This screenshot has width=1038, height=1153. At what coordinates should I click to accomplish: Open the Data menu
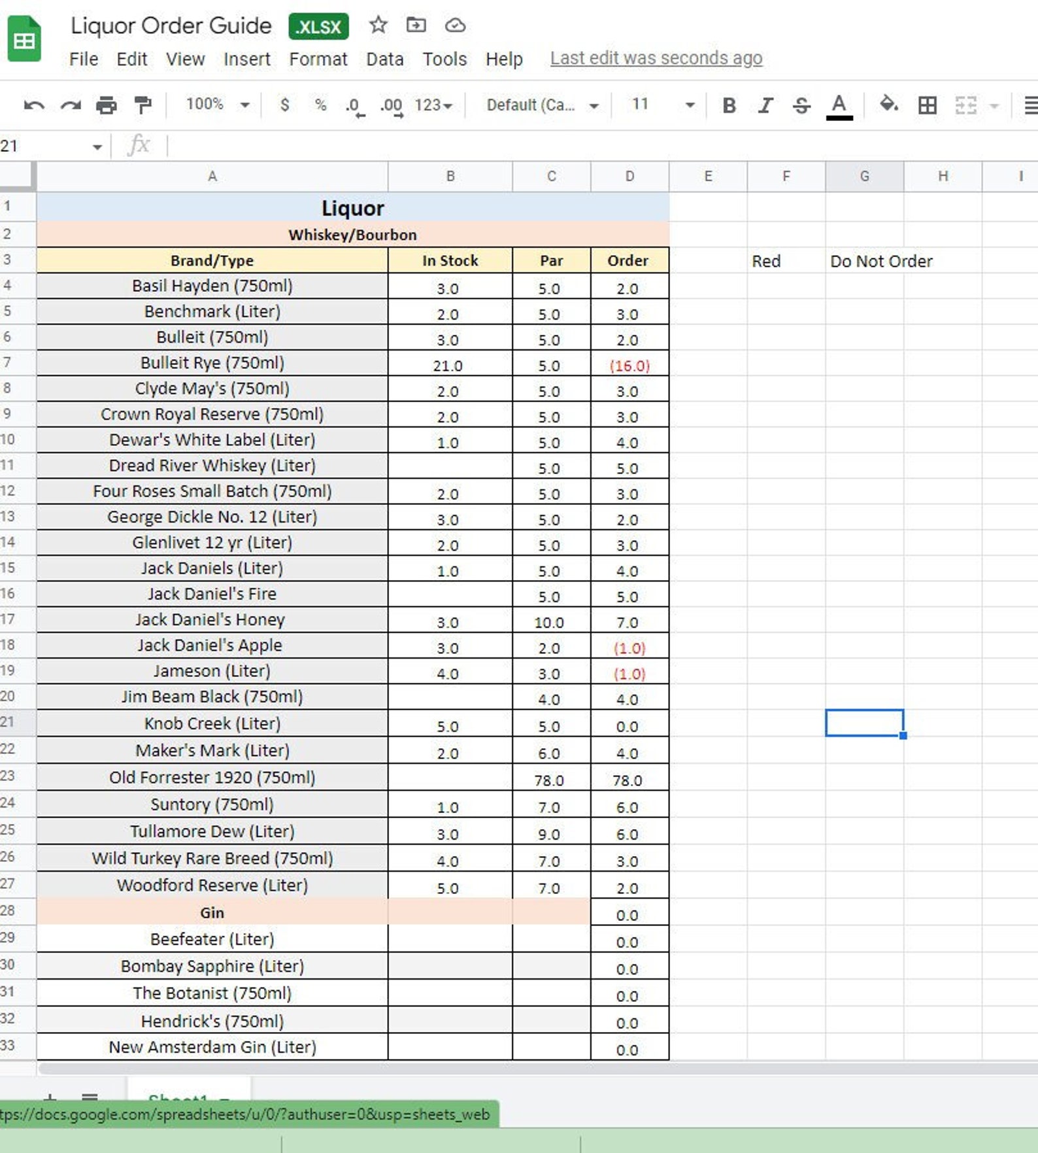pyautogui.click(x=385, y=59)
